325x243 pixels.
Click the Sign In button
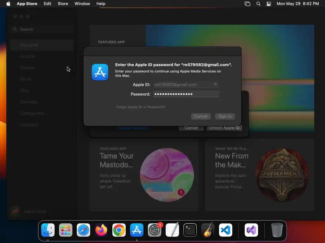pyautogui.click(x=225, y=116)
